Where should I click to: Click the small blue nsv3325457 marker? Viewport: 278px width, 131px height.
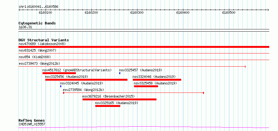coord(120,73)
